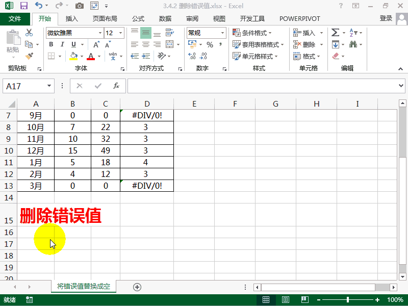
Task: Pick the yellow fill color
Action: 73,56
